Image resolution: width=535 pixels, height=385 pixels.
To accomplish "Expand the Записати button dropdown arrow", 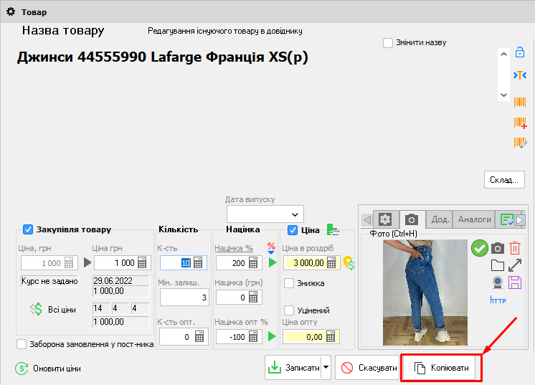I will pyautogui.click(x=326, y=368).
